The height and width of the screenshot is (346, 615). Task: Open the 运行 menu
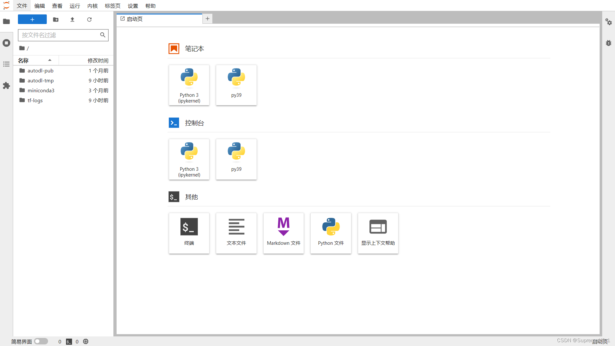75,6
